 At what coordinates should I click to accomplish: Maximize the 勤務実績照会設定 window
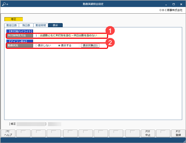point(174,4)
